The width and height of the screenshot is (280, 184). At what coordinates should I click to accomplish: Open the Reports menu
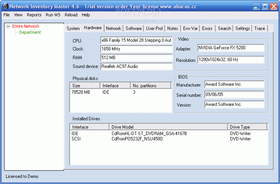(x=34, y=15)
